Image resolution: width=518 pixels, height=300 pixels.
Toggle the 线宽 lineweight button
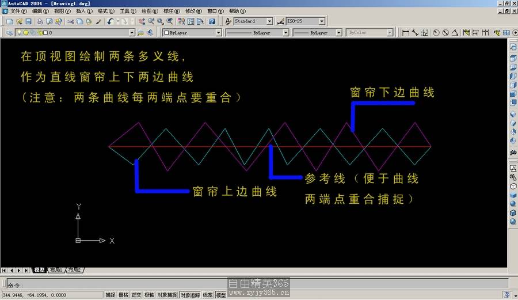pos(207,295)
